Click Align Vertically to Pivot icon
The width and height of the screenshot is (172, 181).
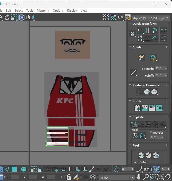tap(140, 38)
